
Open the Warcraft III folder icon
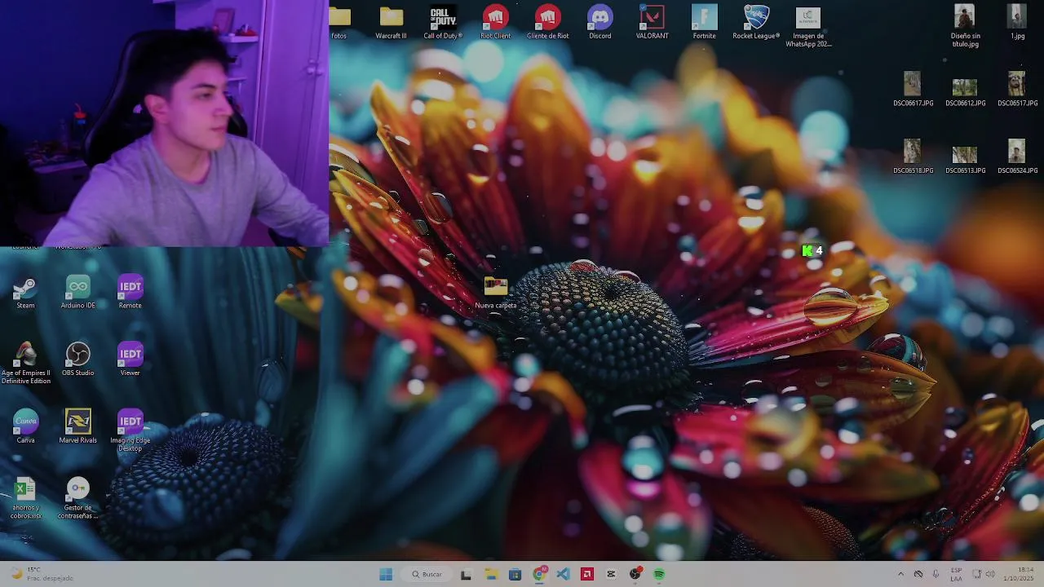391,22
